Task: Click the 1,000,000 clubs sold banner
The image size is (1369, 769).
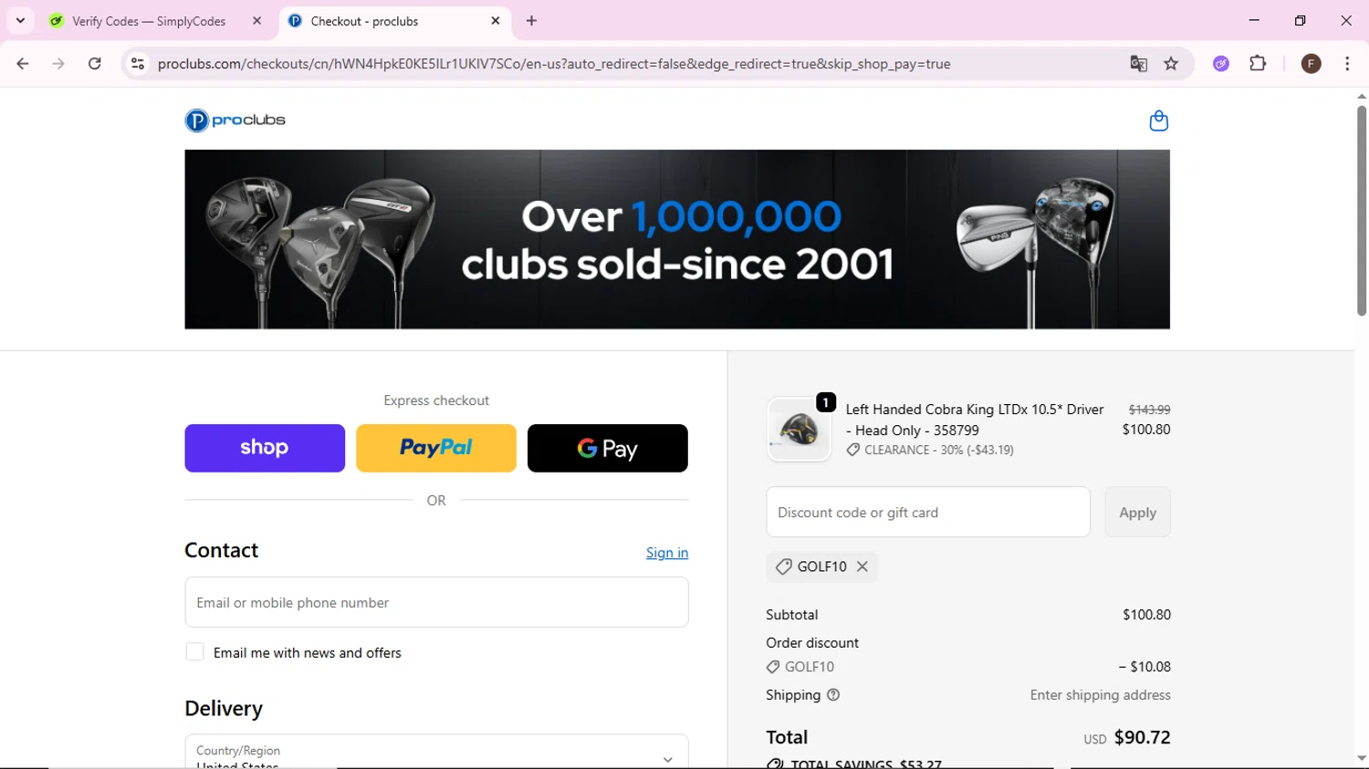Action: (x=677, y=239)
